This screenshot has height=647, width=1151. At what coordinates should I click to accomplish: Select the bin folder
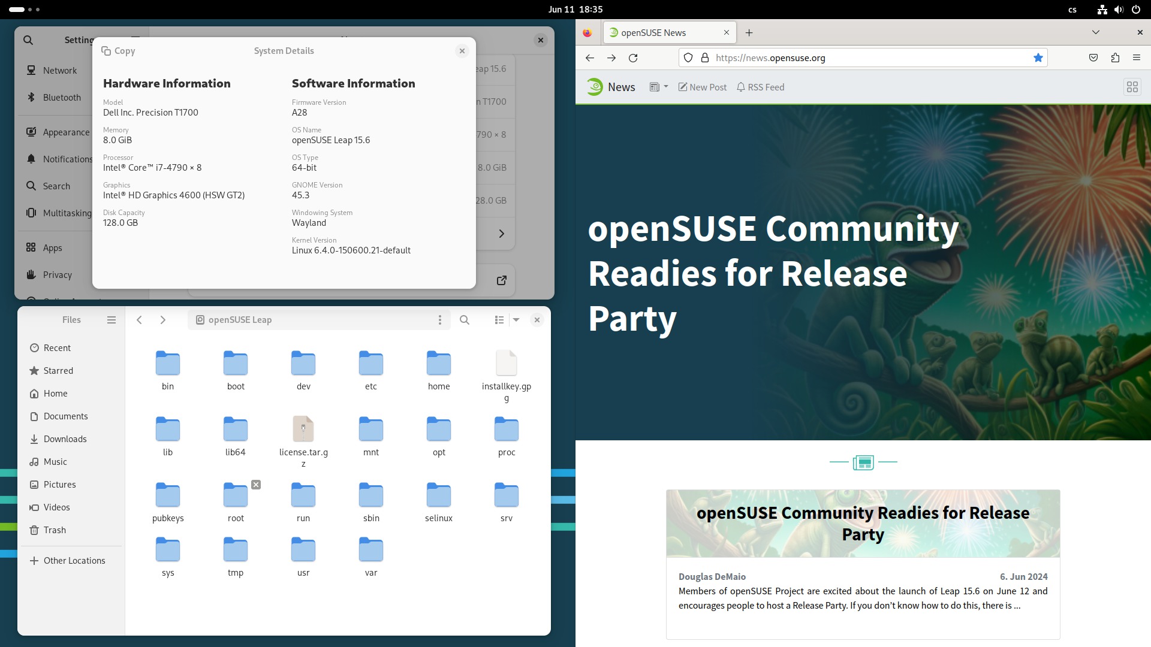pos(168,370)
